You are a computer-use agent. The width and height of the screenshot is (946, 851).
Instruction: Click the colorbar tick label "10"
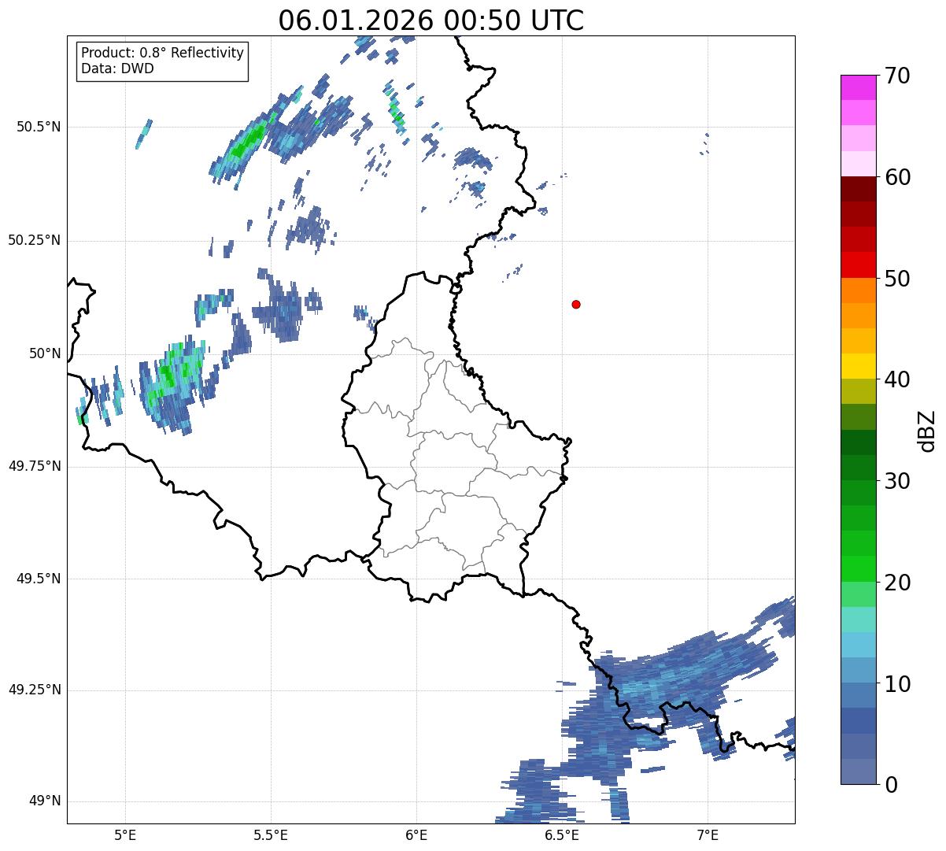(x=897, y=683)
